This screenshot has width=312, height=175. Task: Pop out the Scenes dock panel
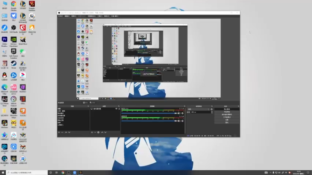(x=88, y=106)
